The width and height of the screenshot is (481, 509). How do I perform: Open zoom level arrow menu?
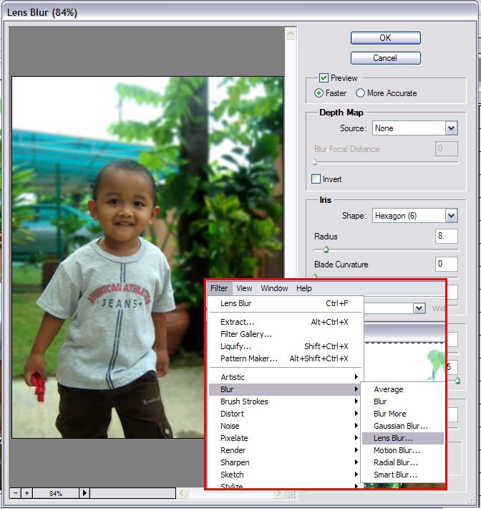pos(84,493)
